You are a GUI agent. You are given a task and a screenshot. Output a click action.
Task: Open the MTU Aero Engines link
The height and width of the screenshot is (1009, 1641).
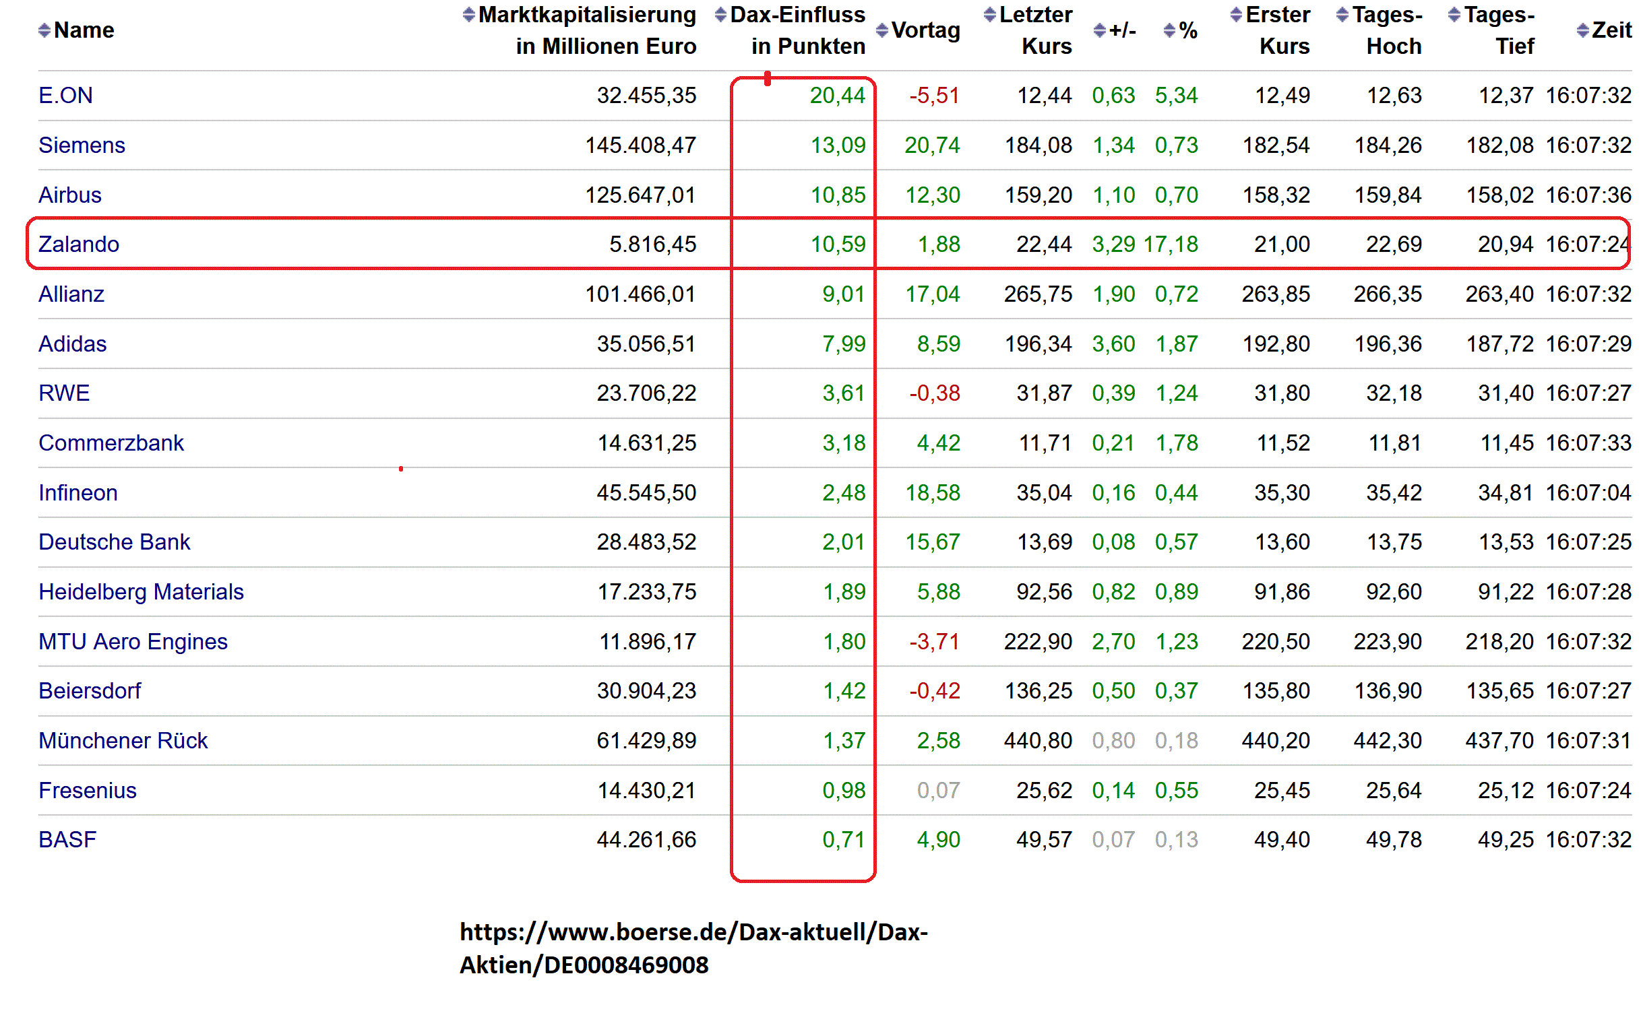[x=133, y=642]
